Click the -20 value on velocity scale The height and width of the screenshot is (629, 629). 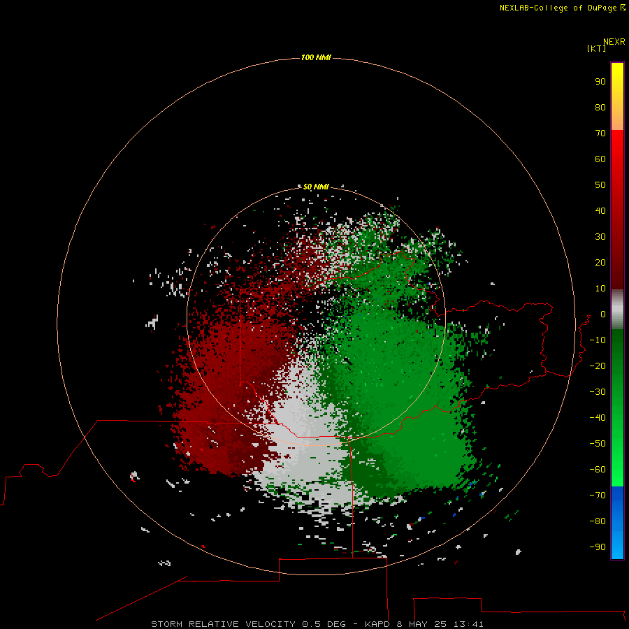(x=598, y=366)
